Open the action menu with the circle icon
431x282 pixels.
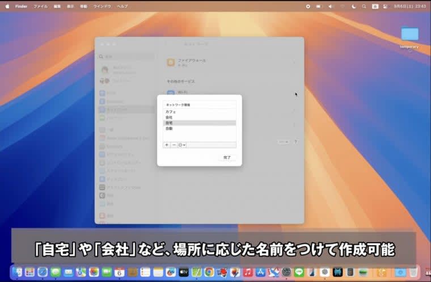(182, 145)
